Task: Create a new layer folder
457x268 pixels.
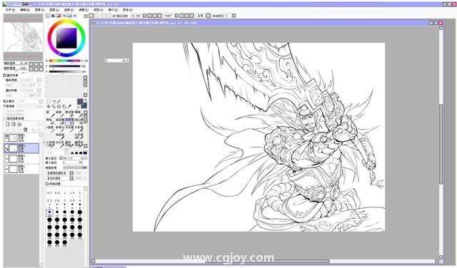Action: (x=19, y=124)
